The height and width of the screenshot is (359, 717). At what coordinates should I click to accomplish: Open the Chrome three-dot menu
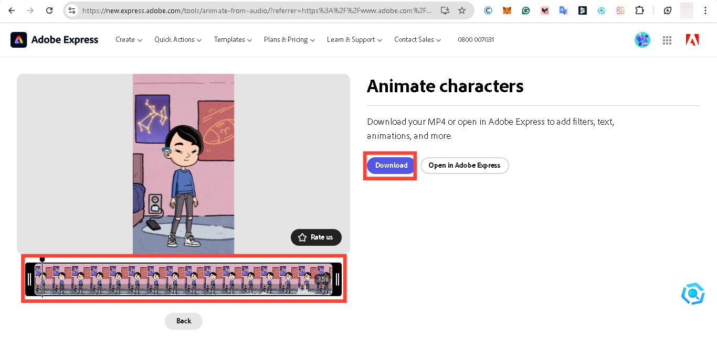705,10
